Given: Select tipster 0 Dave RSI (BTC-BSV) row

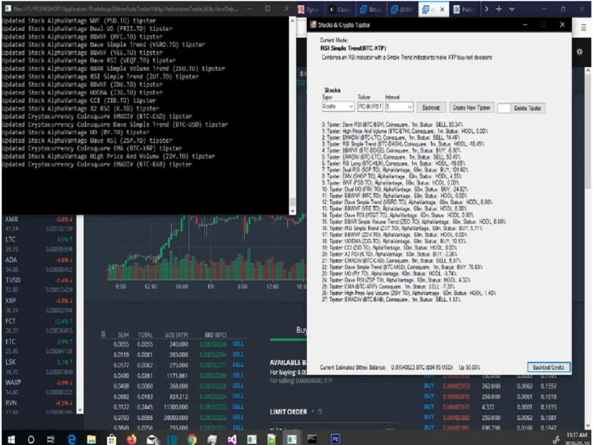Looking at the screenshot, I should point(392,125).
